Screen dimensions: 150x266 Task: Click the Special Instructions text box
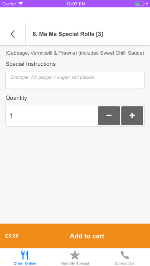tap(75, 80)
